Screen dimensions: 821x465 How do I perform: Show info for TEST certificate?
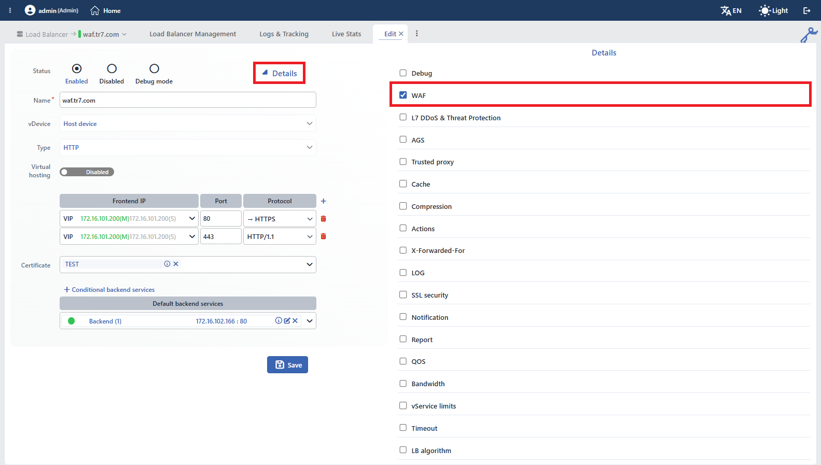167,264
